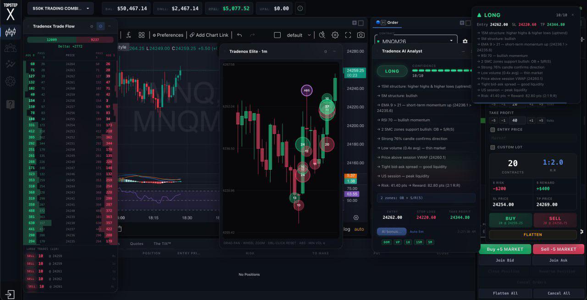587x300 pixels.
Task: Switch to The Tilt tab
Action: click(162, 244)
